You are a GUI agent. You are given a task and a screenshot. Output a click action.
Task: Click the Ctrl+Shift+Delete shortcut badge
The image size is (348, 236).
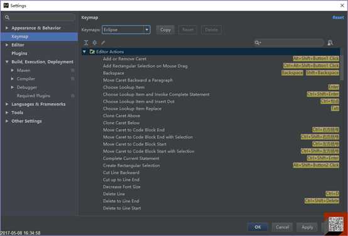click(x=322, y=201)
